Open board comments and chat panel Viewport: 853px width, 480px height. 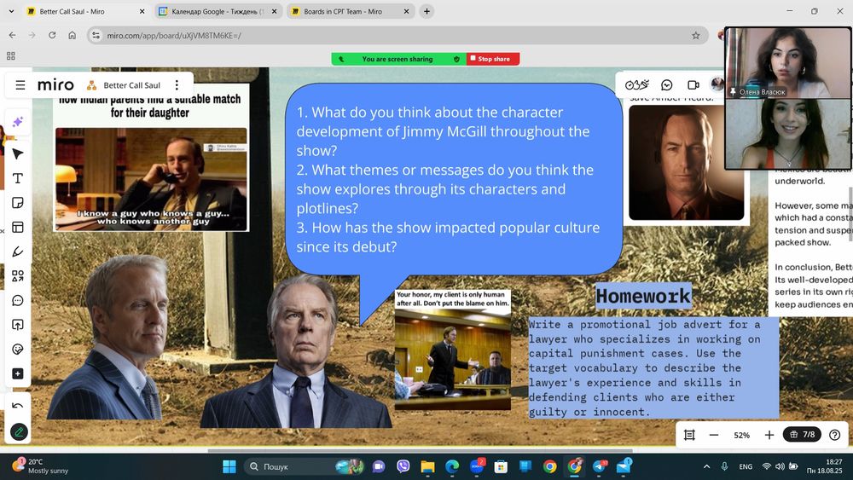point(666,84)
